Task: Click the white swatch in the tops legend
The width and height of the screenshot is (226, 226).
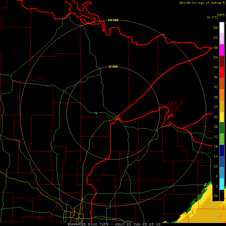Action: coord(222,28)
